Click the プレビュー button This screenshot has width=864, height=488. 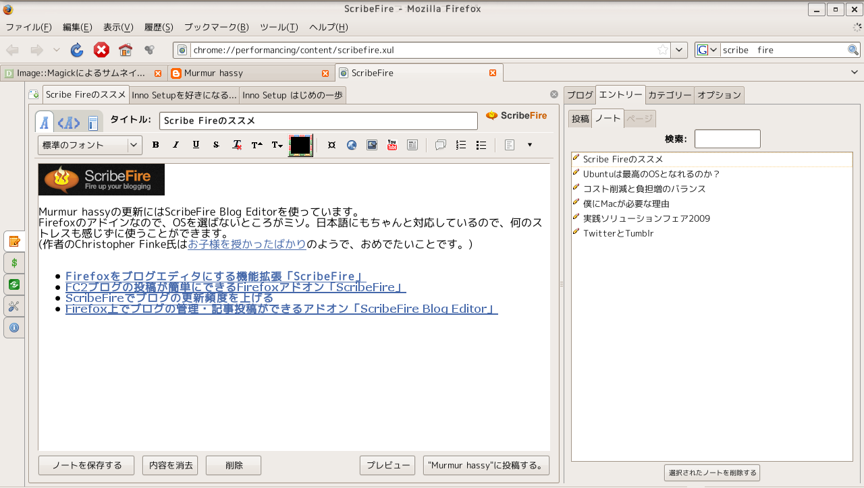(387, 465)
